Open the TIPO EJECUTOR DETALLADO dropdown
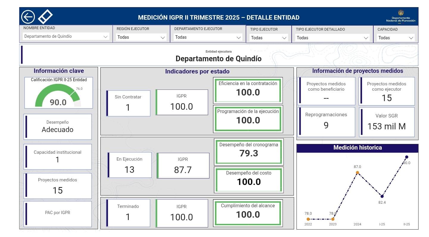The height and width of the screenshot is (237, 429). tap(332, 38)
